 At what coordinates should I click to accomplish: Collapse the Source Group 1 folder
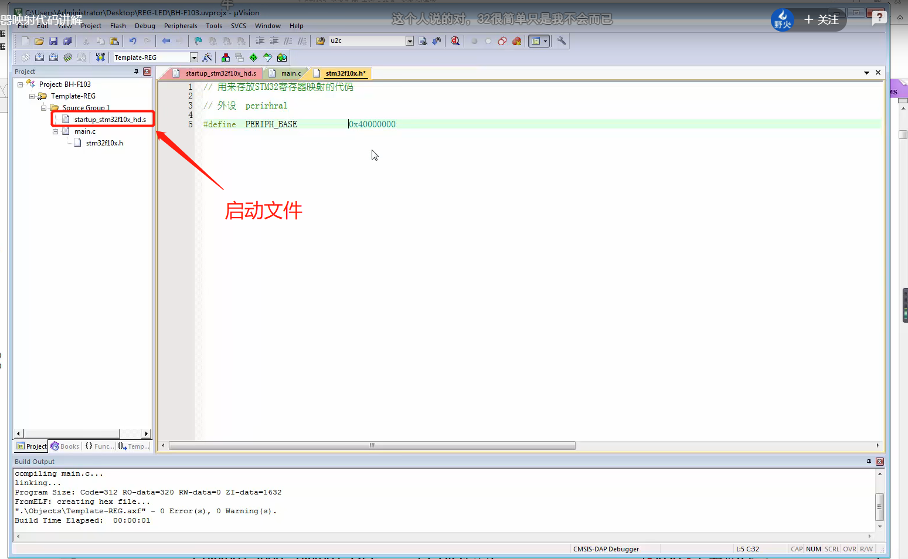43,108
